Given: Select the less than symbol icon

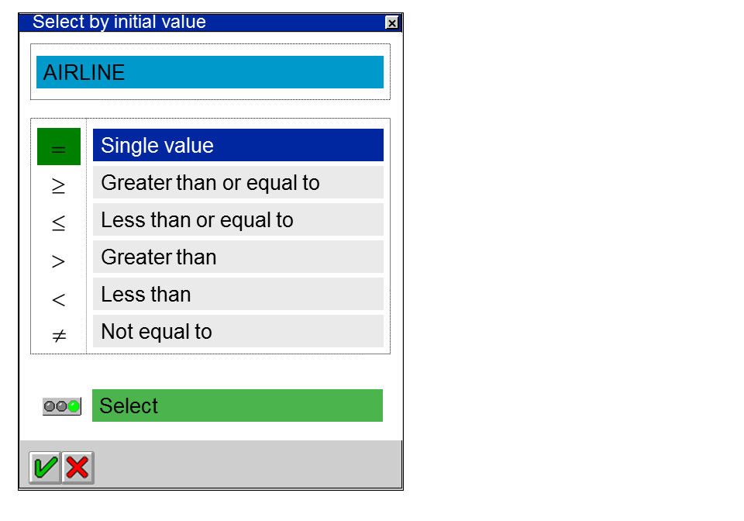Looking at the screenshot, I should tap(59, 298).
